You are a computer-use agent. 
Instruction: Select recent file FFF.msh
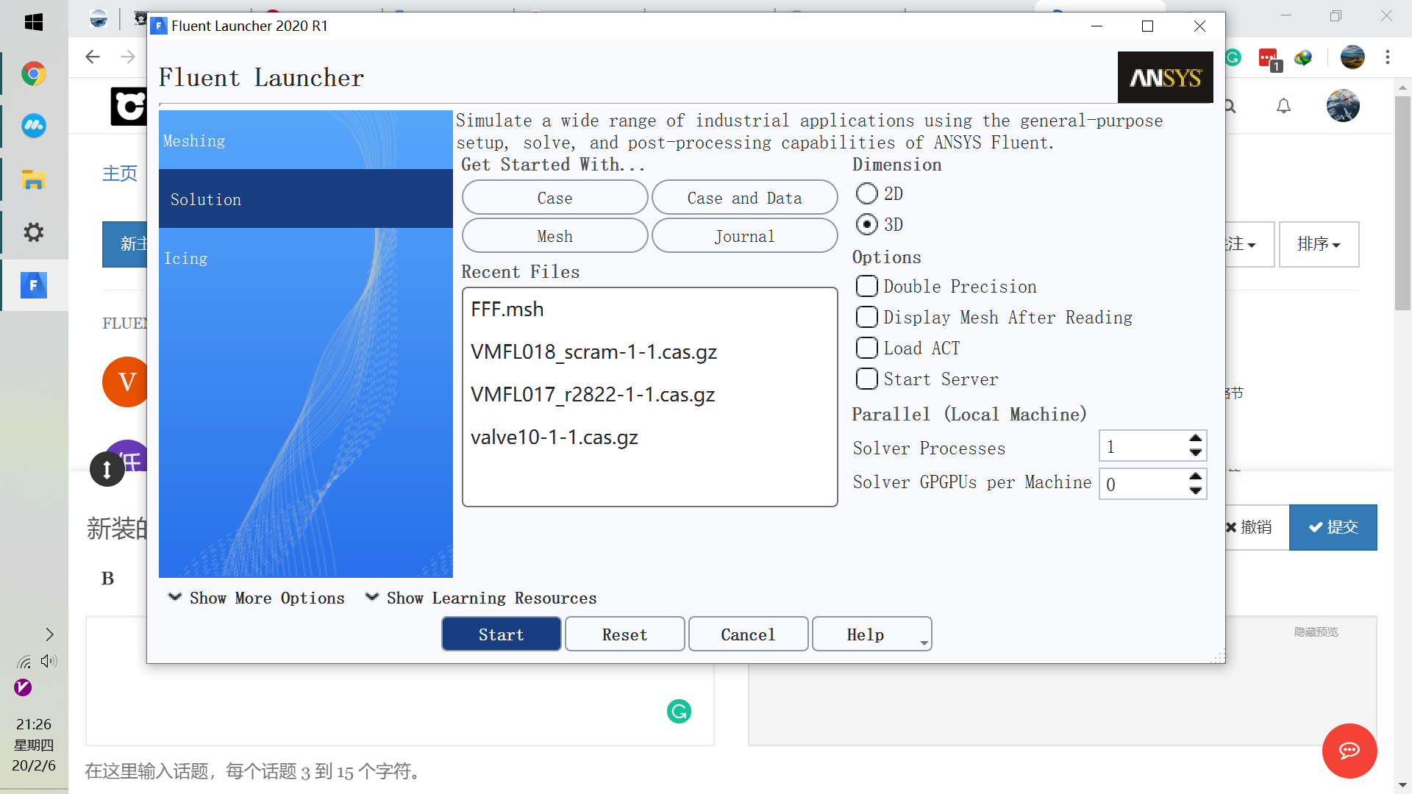(650, 310)
